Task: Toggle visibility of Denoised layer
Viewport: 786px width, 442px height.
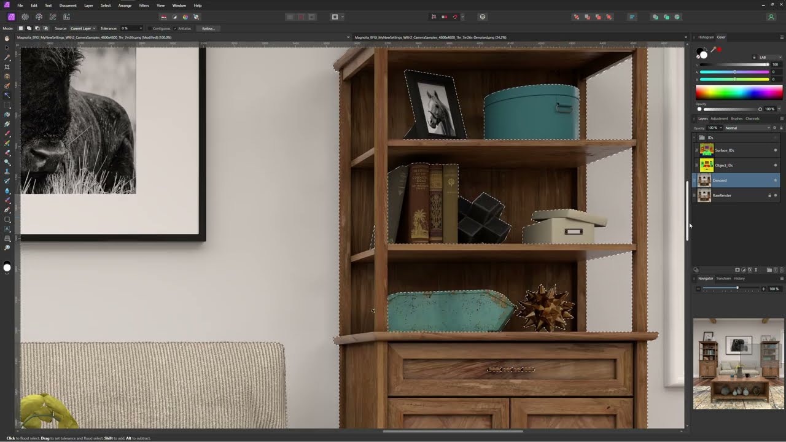Action: point(775,180)
